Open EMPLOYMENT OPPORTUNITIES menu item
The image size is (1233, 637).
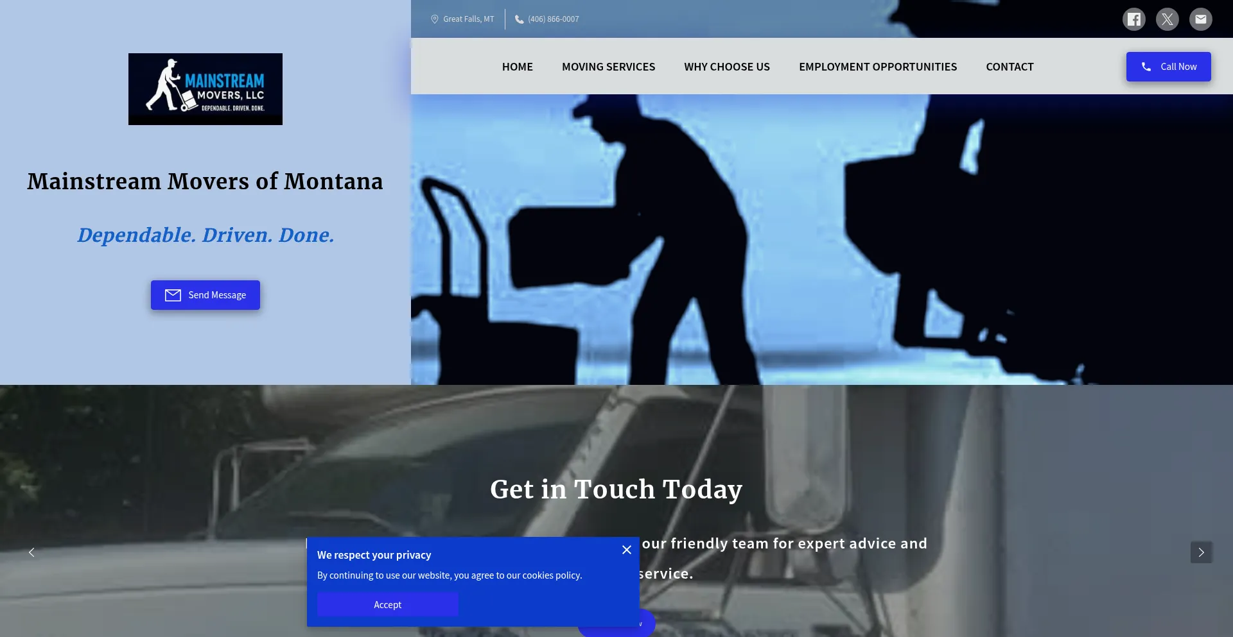(x=878, y=67)
